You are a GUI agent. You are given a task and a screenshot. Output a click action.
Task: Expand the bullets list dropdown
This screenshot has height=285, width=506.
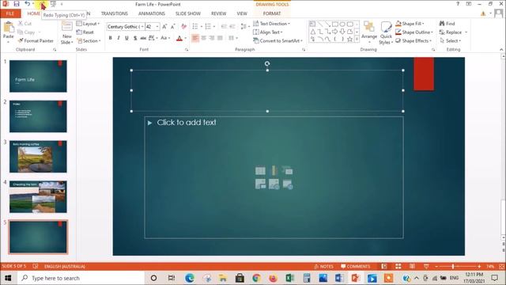[202, 26]
